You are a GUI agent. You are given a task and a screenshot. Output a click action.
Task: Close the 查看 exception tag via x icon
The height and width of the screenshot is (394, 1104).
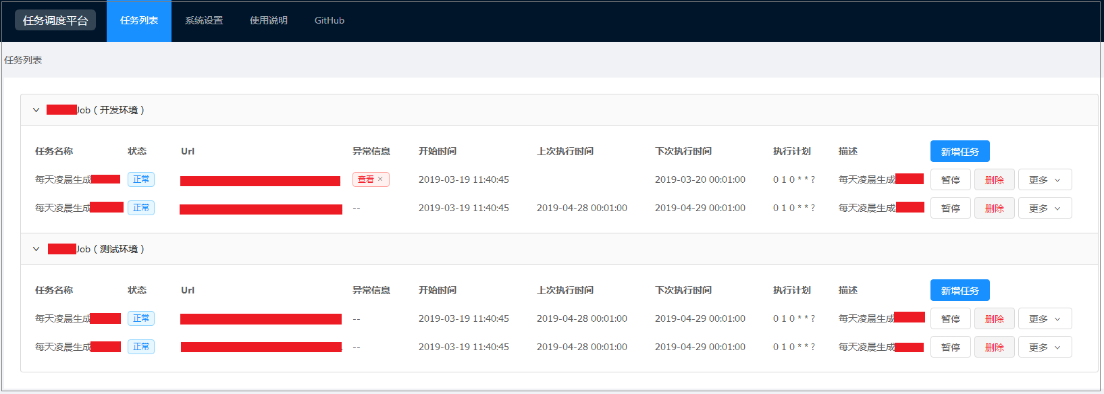pyautogui.click(x=380, y=179)
